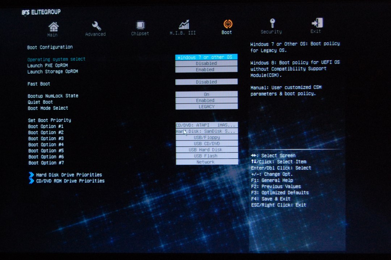This screenshot has height=260, width=391.
Task: Change Launch Storage OpROM Enabled value
Action: pos(206,70)
